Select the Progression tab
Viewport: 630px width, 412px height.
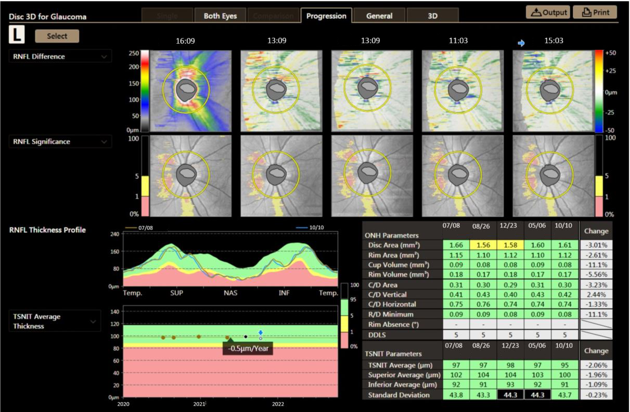[326, 16]
